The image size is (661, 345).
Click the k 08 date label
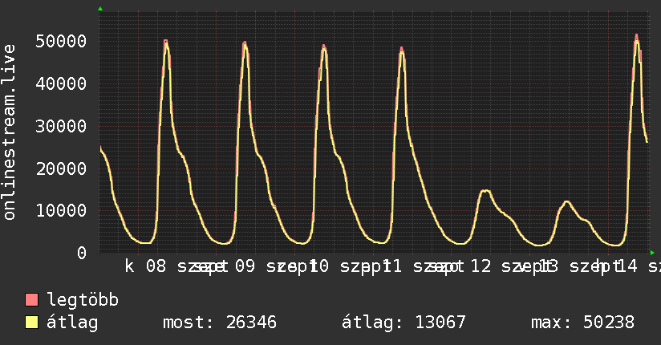point(146,266)
